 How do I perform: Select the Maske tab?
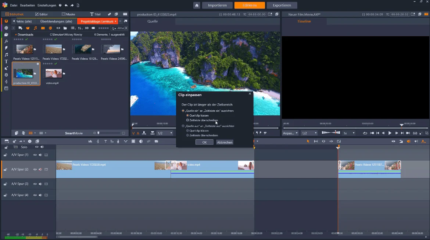tap(68, 14)
